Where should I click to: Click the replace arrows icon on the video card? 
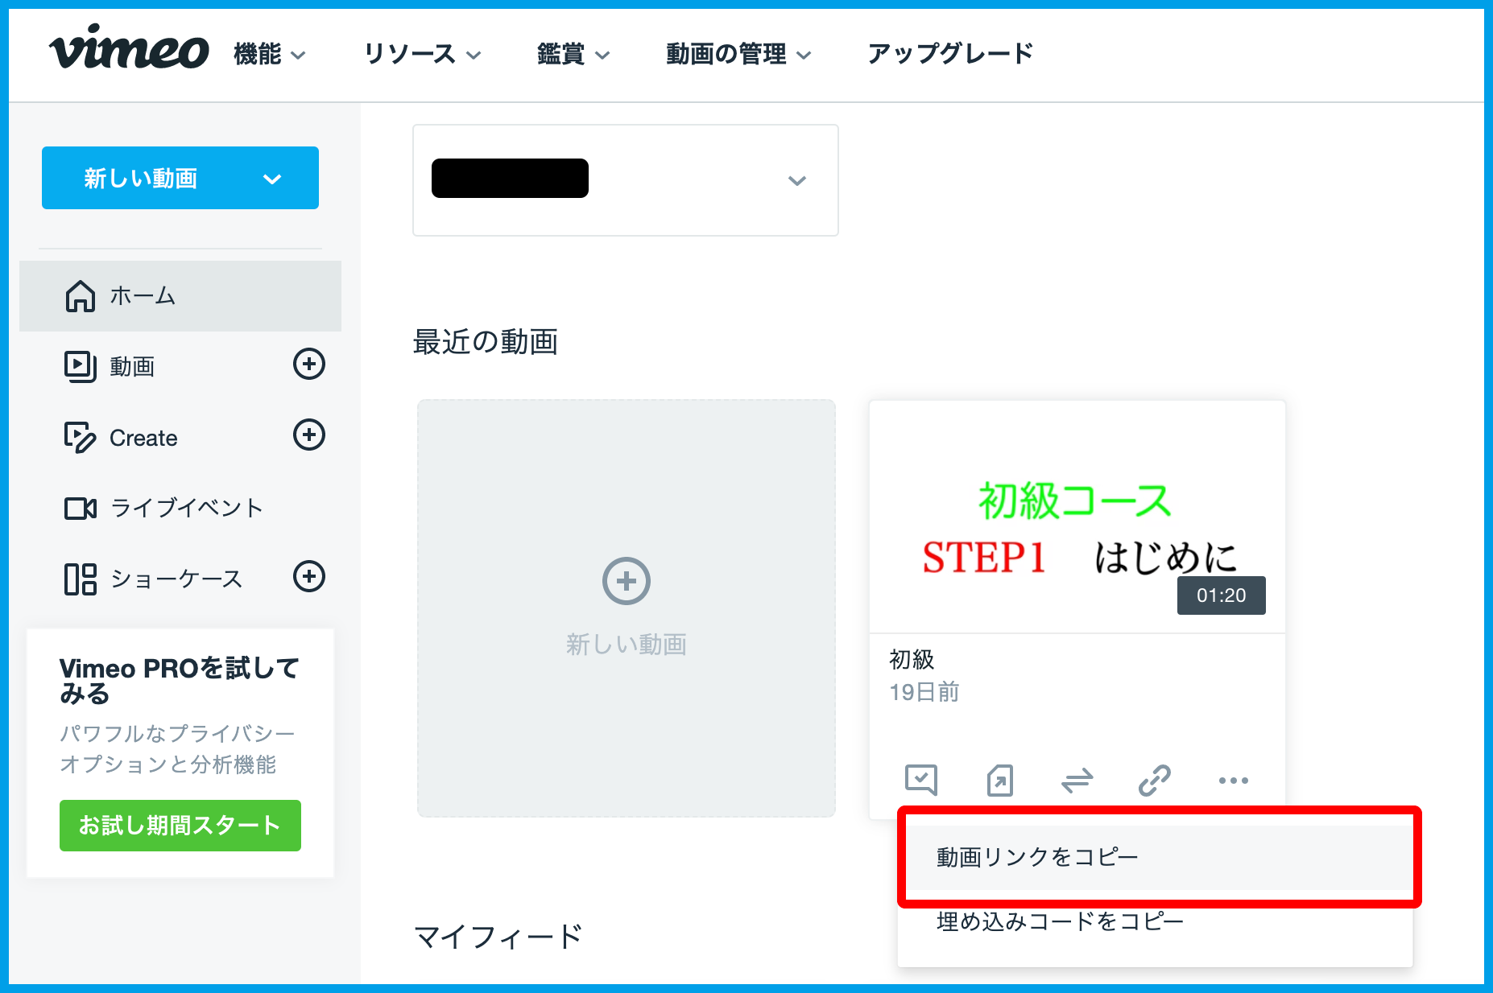coord(1077,780)
